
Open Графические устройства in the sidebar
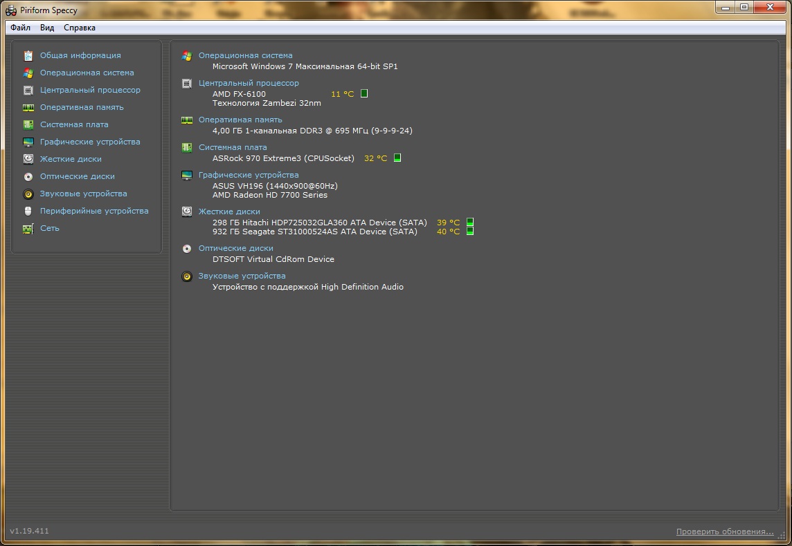coord(90,142)
